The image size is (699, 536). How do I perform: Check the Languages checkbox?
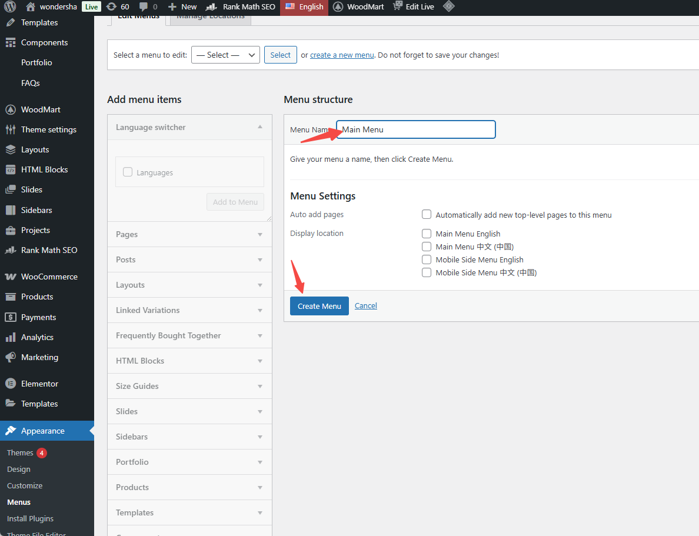(128, 172)
